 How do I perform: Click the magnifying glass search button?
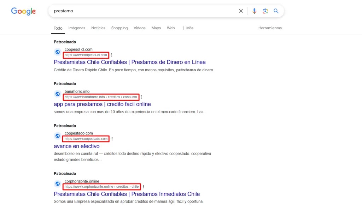(276, 11)
